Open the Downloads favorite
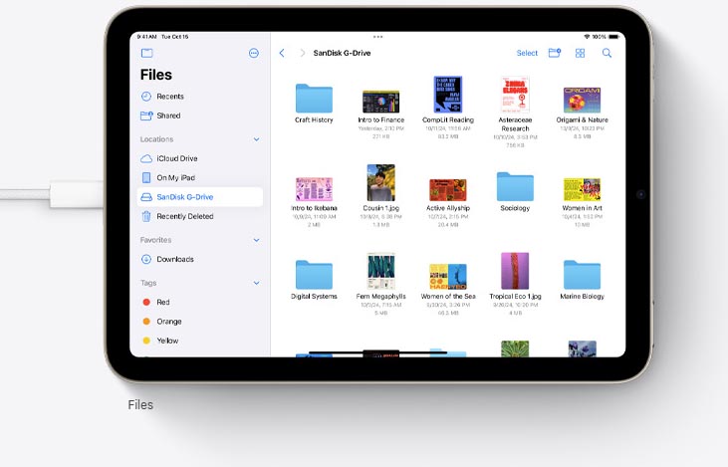This screenshot has width=728, height=467. coord(174,259)
